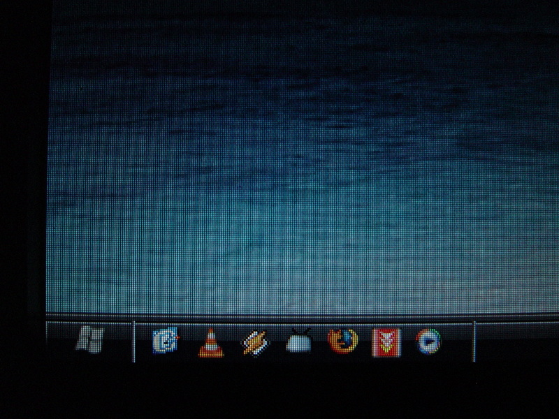Click the taskbar's top border edge
This screenshot has width=559, height=419.
pyautogui.click(x=279, y=318)
